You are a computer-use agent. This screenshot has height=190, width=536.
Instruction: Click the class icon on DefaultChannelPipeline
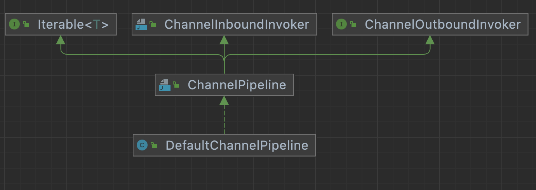pyautogui.click(x=142, y=145)
